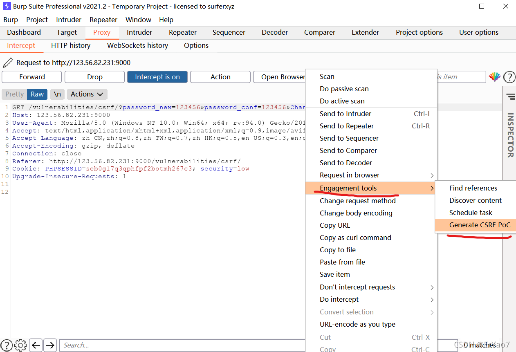
Task: Choose Send to Repeater
Action: tap(371, 126)
